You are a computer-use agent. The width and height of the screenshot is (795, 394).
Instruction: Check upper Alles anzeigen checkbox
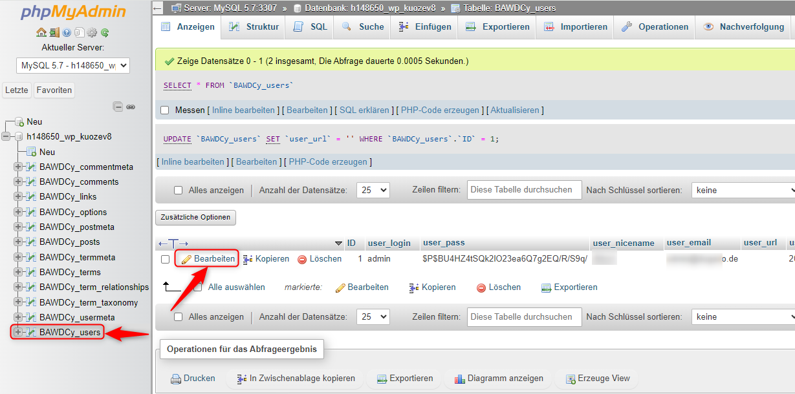pos(179,191)
